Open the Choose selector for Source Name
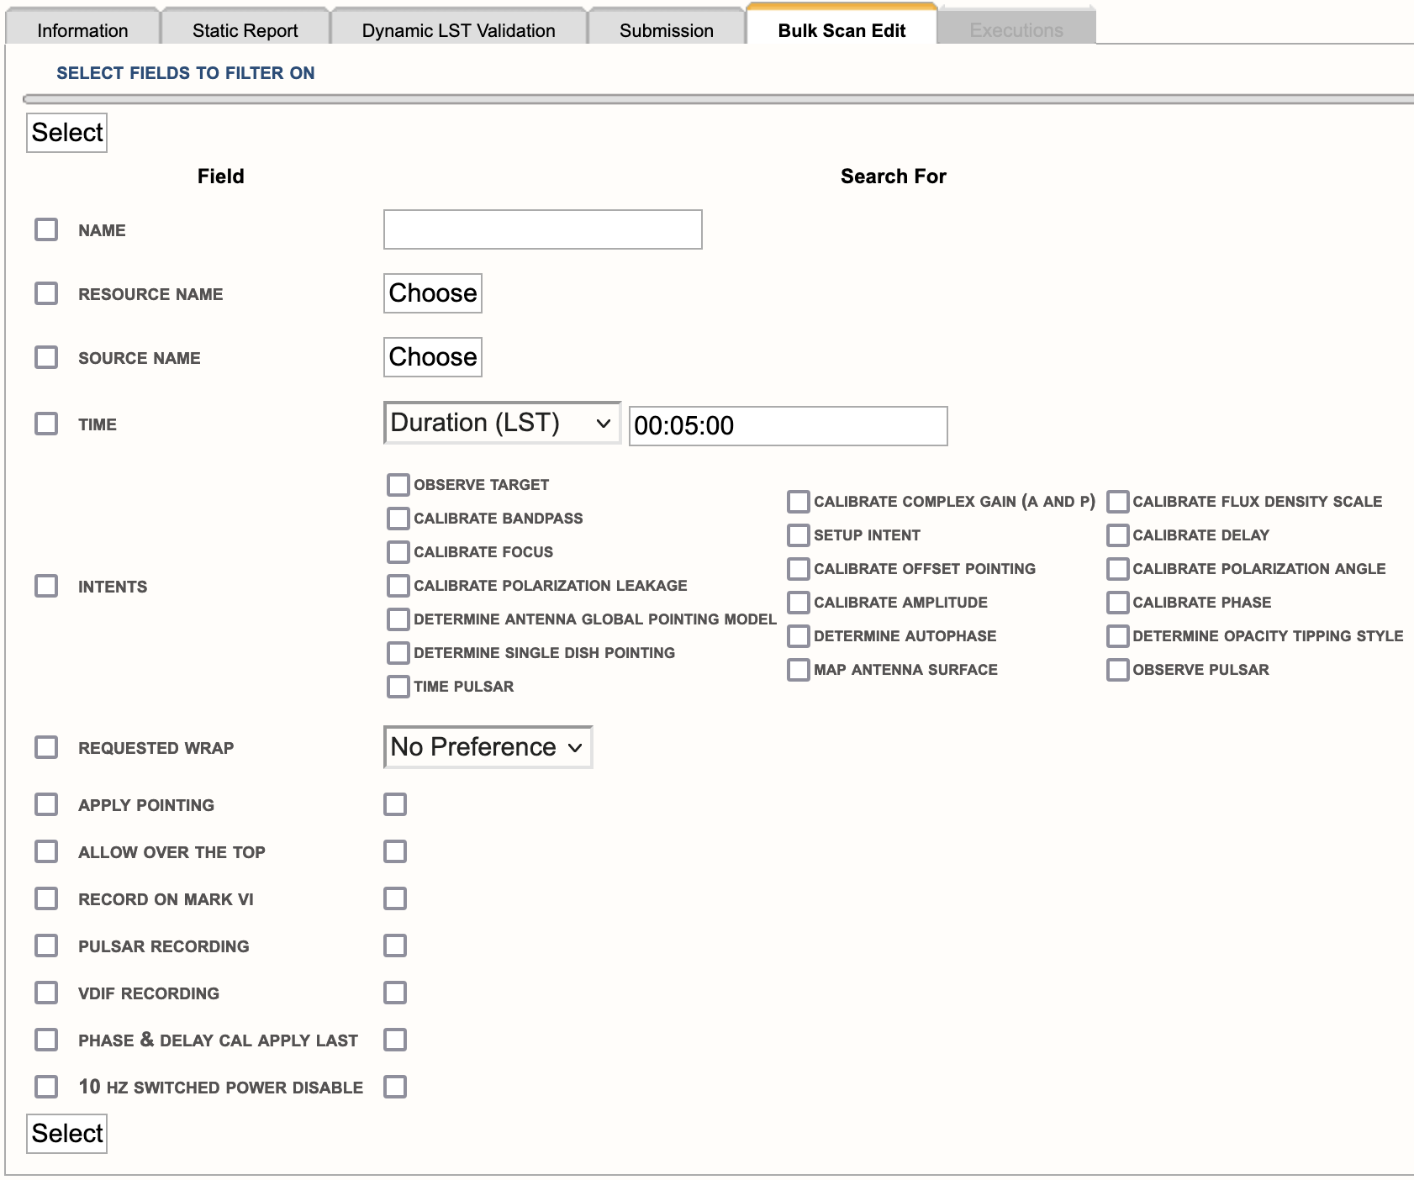Viewport: 1414px width, 1180px height. click(433, 357)
